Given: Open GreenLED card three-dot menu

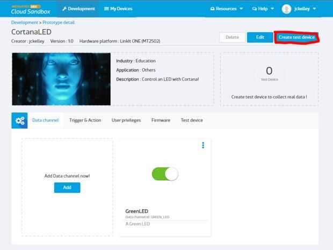Looking at the screenshot, I should [203, 145].
